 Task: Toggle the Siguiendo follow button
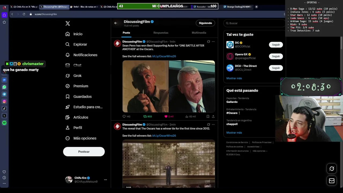(x=205, y=23)
